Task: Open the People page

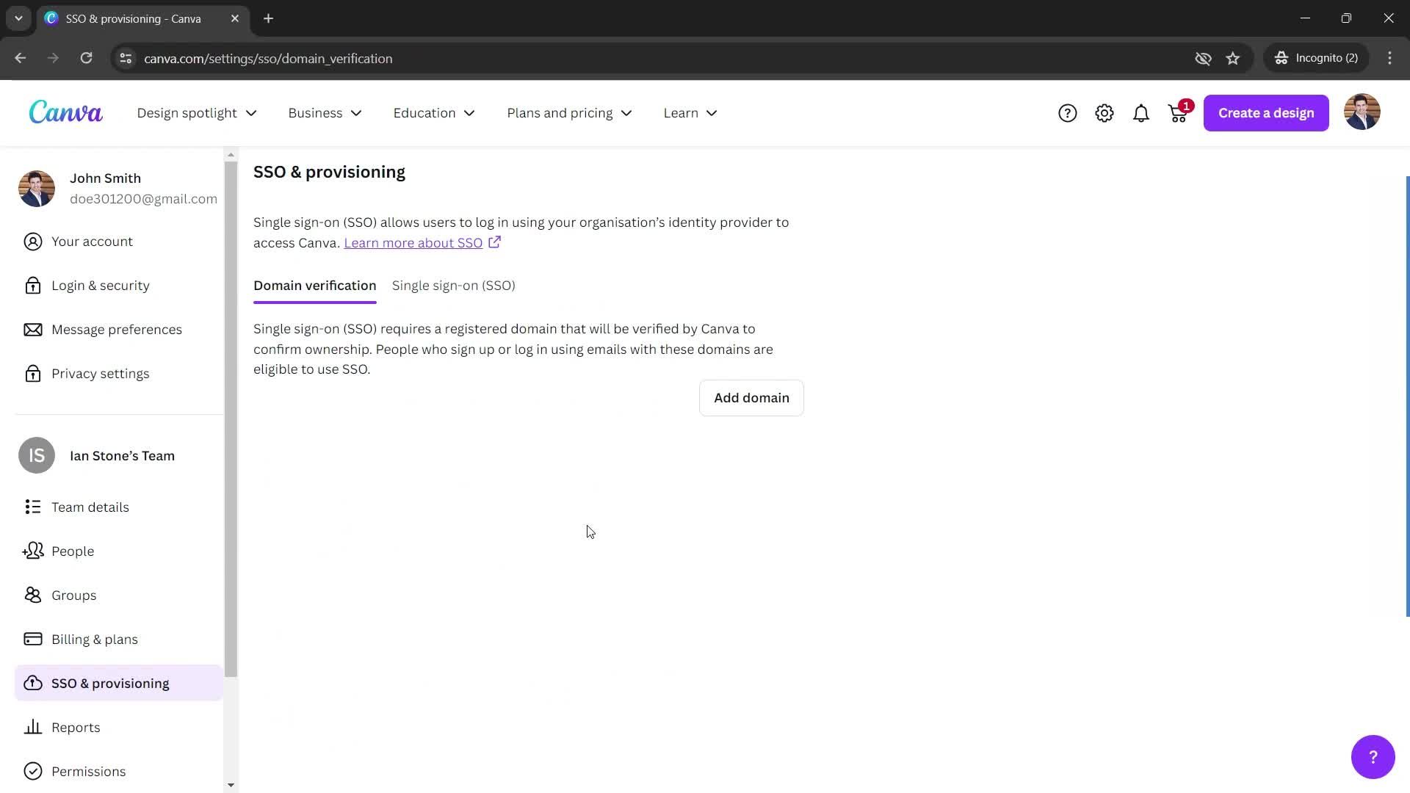Action: tap(117, 551)
